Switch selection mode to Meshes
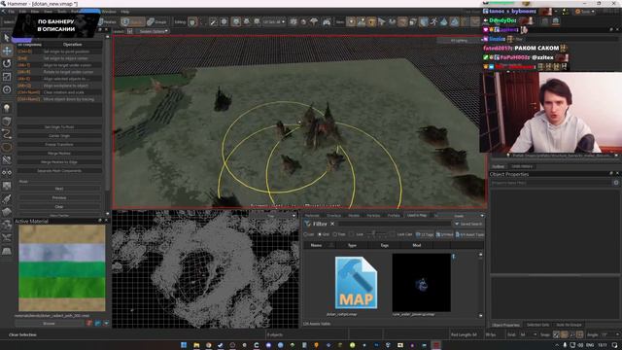The image size is (622, 350). 108,21
